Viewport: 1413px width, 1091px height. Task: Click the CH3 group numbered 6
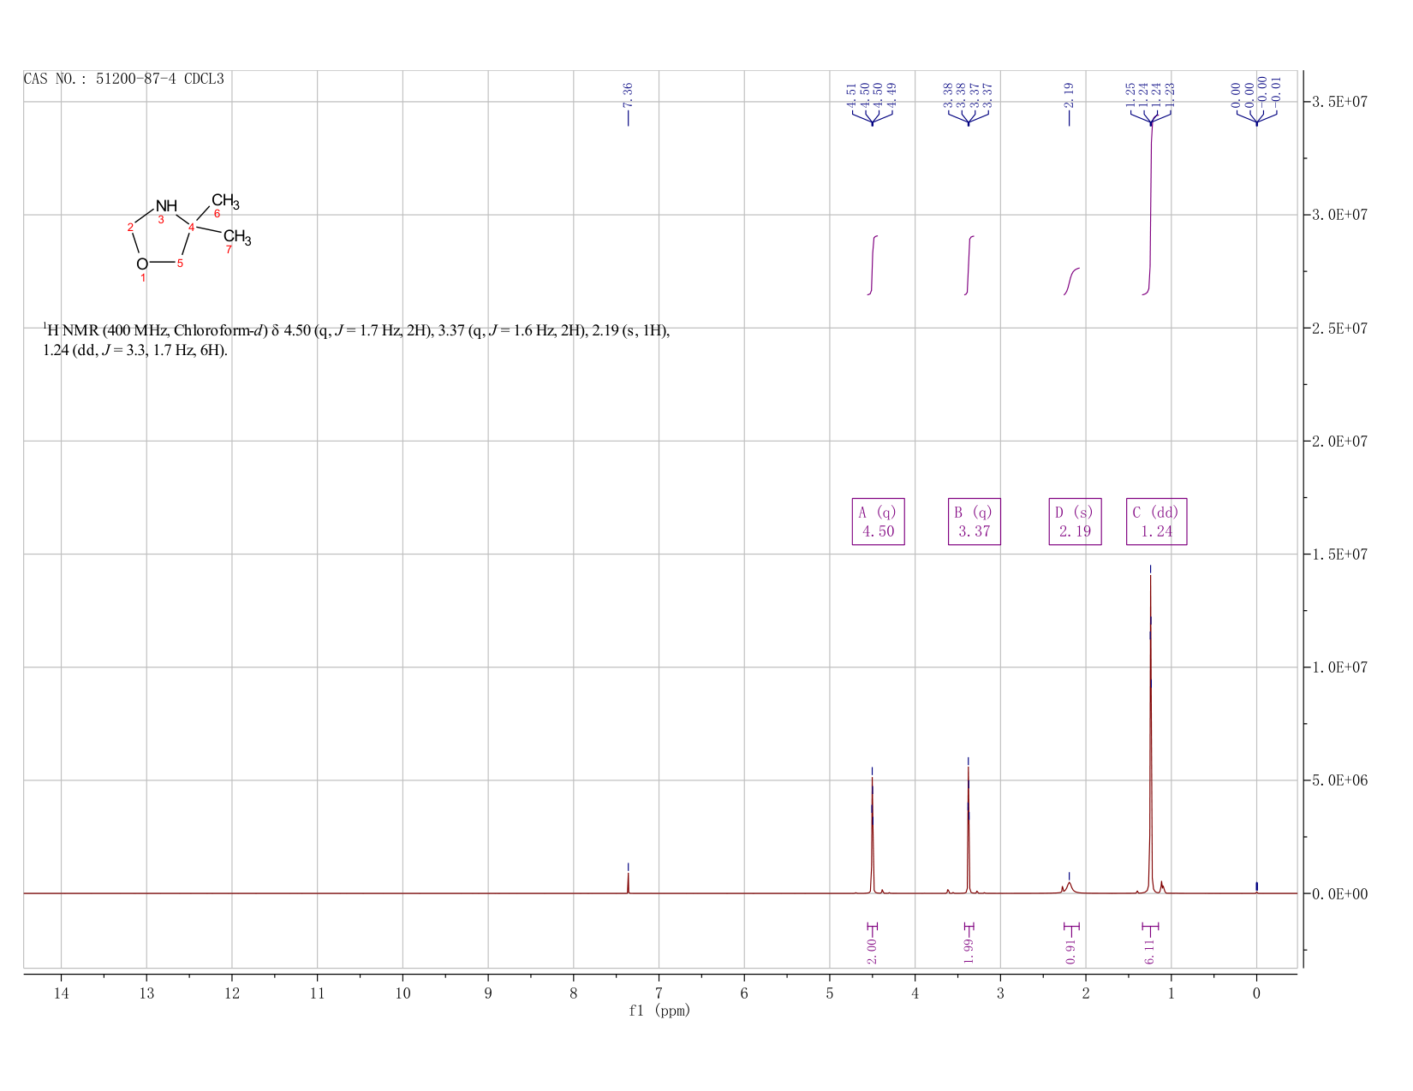[x=225, y=202]
